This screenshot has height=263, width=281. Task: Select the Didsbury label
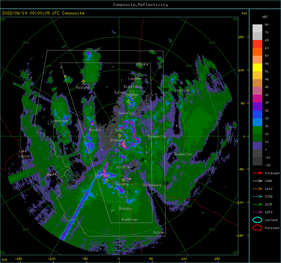pyautogui.click(x=118, y=140)
